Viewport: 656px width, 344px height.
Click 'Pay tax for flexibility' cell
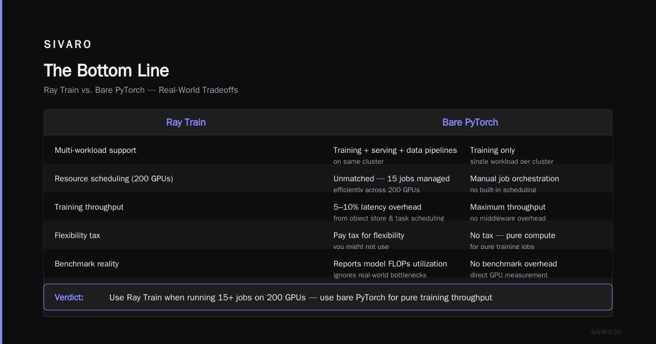[369, 235]
